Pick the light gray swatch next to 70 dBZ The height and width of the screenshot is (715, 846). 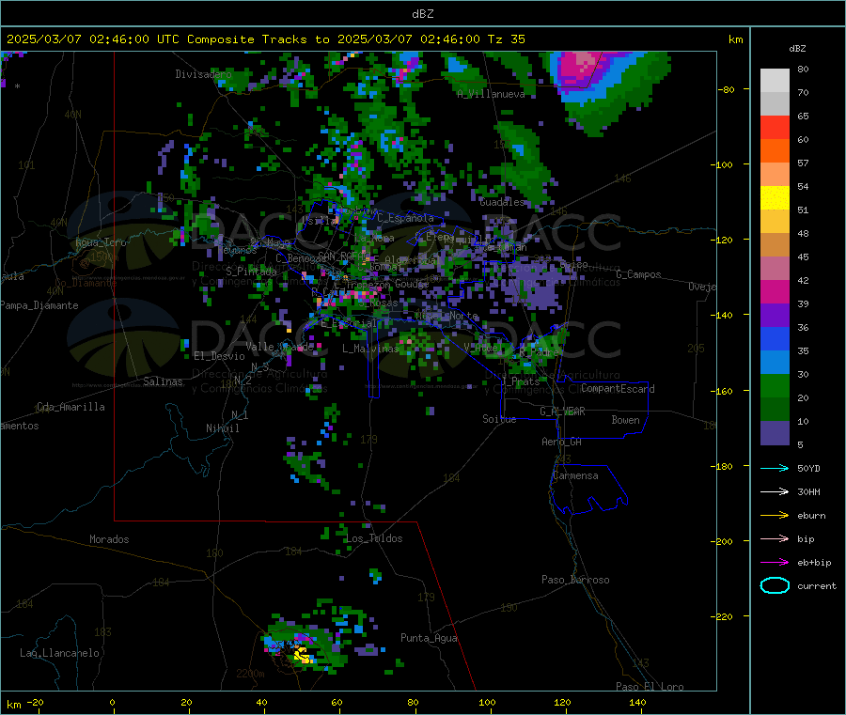775,81
